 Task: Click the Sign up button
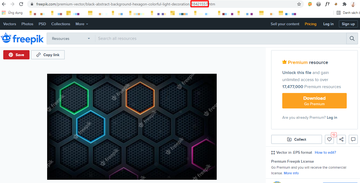click(348, 24)
